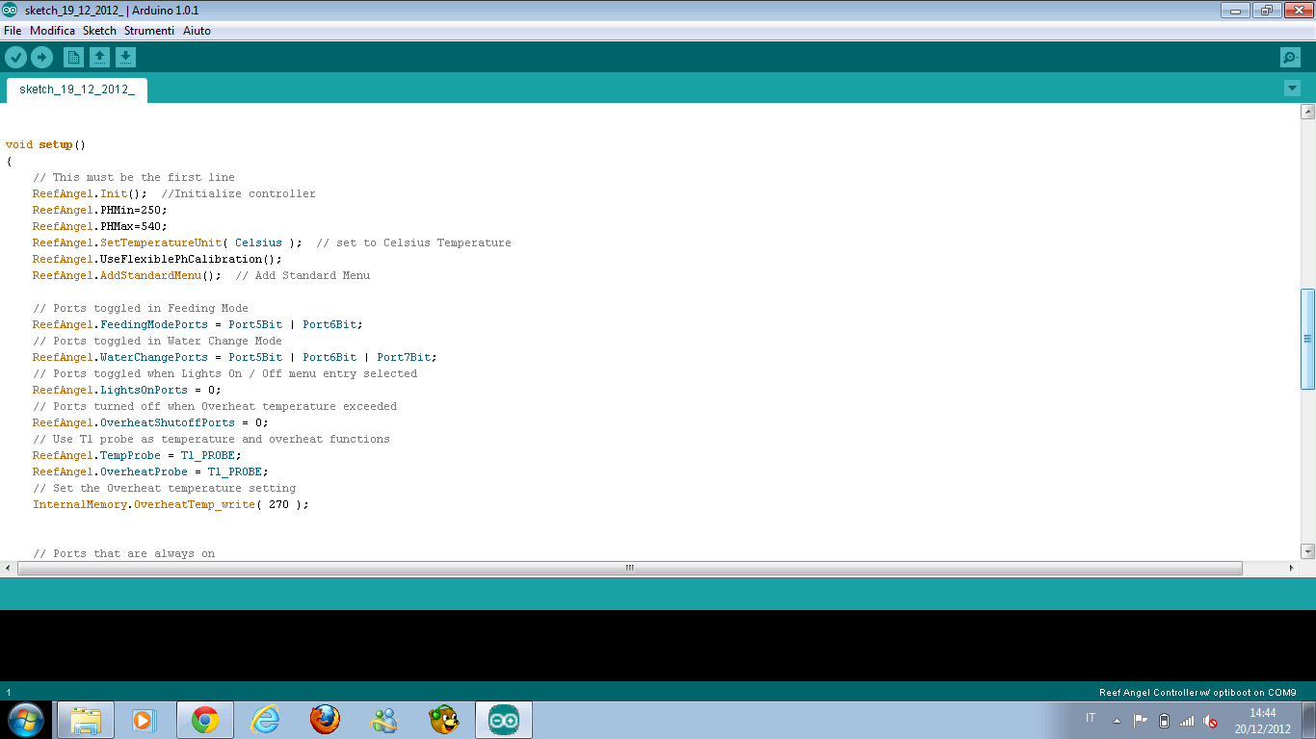Open Internet Explorer from the taskbar
1316x739 pixels.
click(265, 720)
